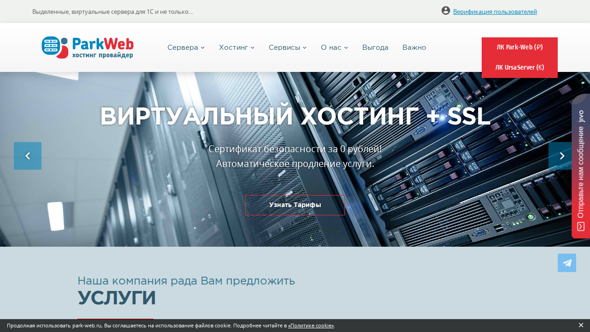
Task: Click the УСЛУГИ heading
Action: pyautogui.click(x=117, y=298)
